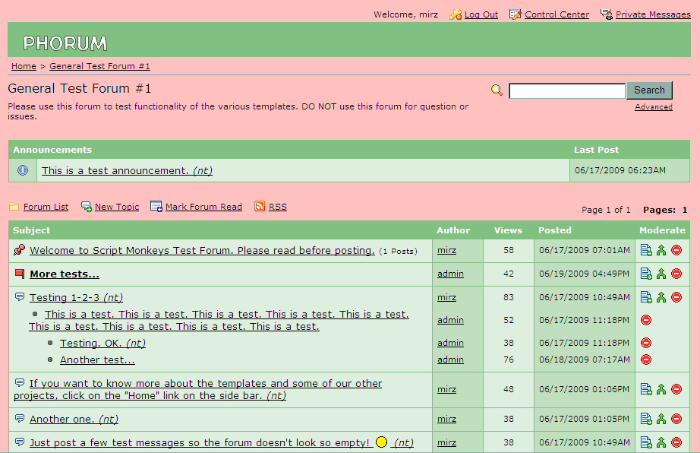Open the Control Center link

[557, 14]
